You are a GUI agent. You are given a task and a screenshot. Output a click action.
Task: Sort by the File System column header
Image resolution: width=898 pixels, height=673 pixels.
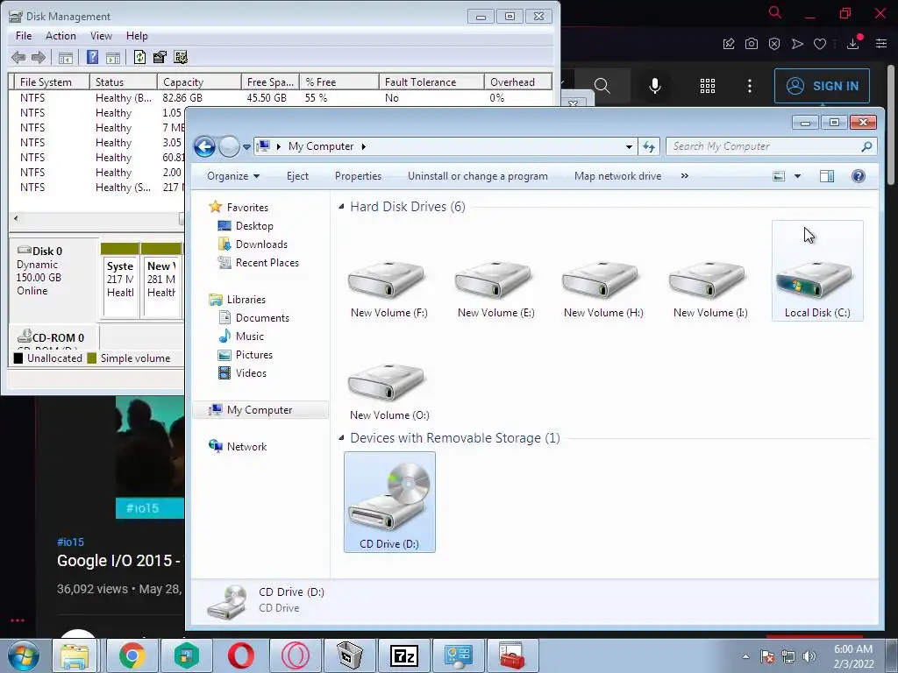pyautogui.click(x=51, y=81)
